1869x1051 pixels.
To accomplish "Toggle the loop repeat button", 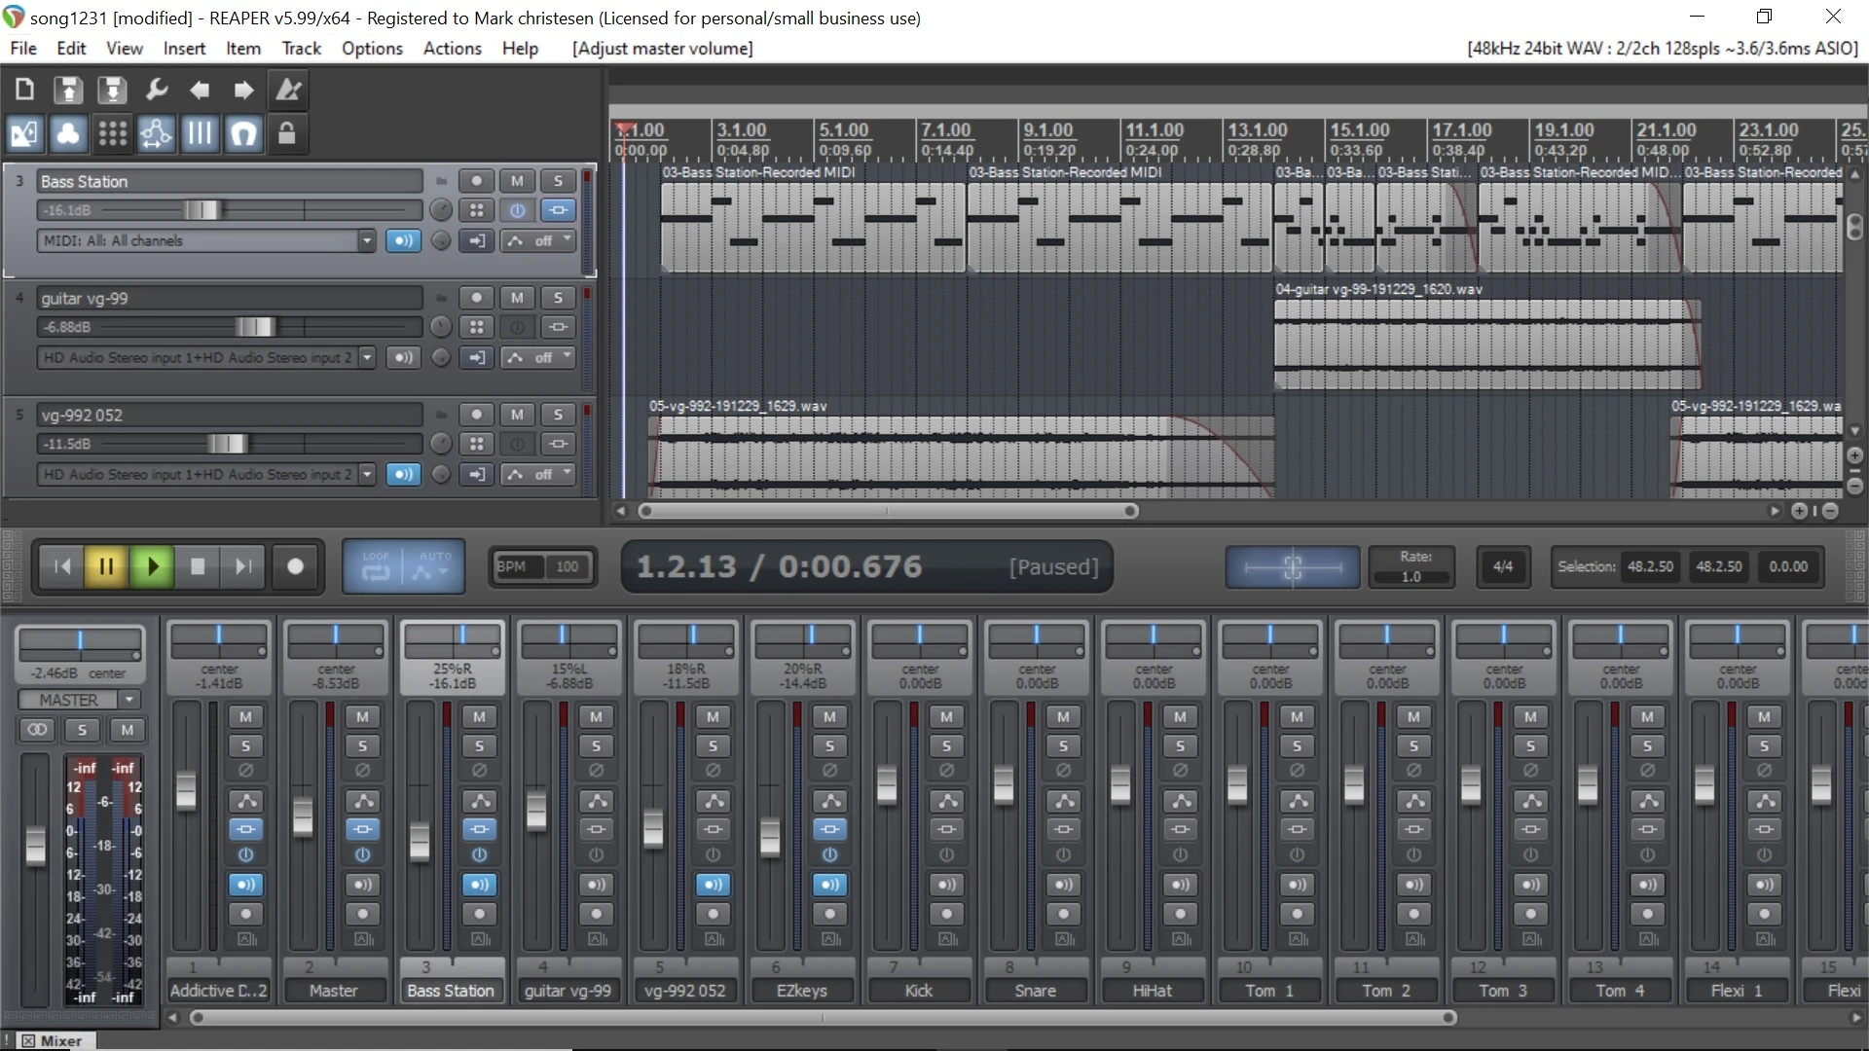I will click(376, 567).
